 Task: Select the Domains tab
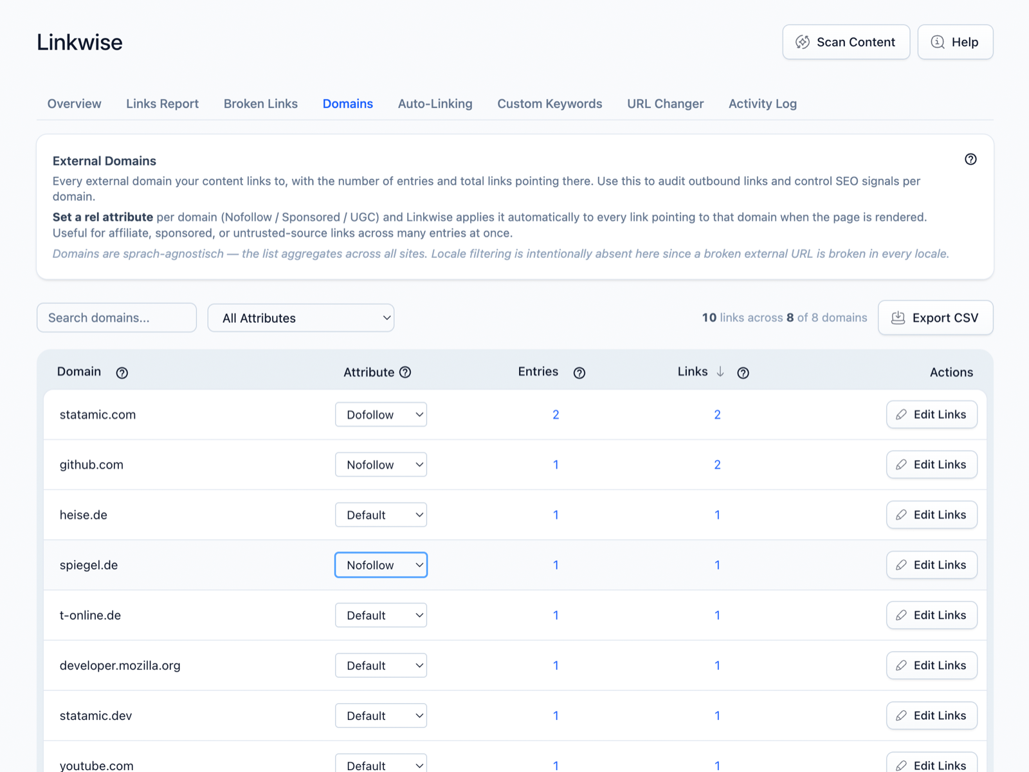pyautogui.click(x=348, y=104)
